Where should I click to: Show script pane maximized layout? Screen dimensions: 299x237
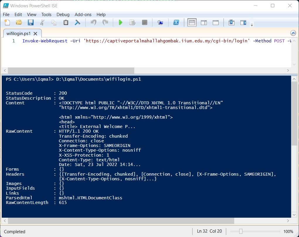(216, 23)
